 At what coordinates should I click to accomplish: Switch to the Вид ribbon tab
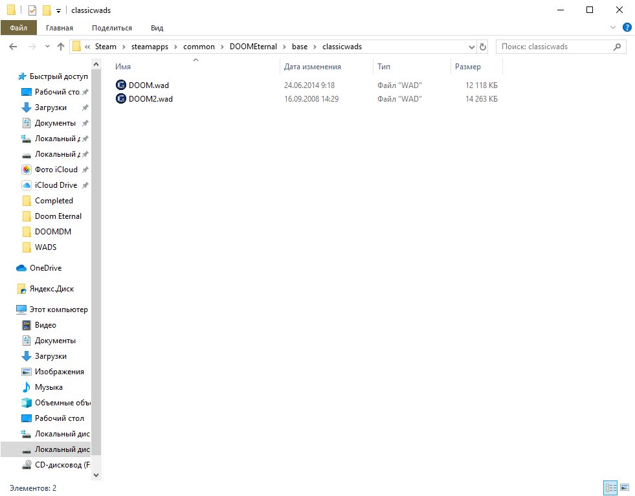[x=157, y=28]
